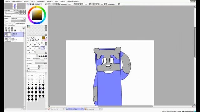Open the Файл menu
The width and height of the screenshot is (200, 112).
7,1
